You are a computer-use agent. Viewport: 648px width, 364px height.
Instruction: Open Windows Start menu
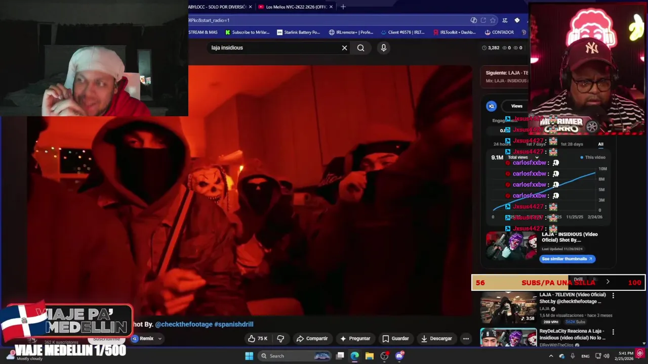pyautogui.click(x=249, y=356)
